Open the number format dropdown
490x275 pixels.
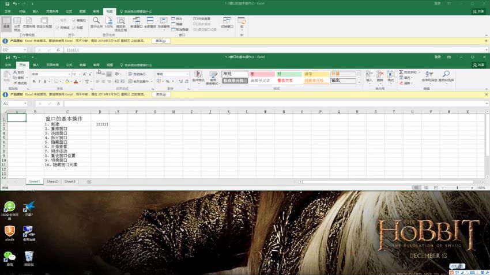187,74
